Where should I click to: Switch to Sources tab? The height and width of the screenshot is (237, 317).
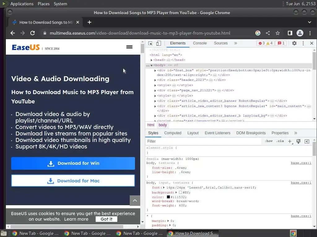click(221, 43)
